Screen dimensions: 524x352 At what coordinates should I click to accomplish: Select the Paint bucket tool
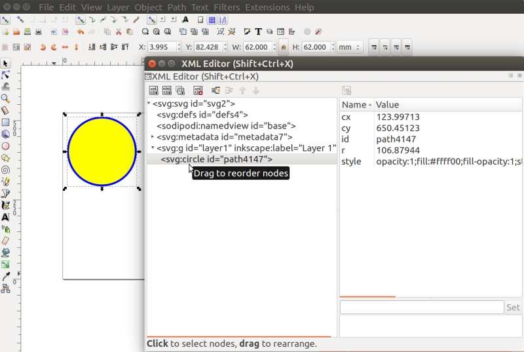pyautogui.click(x=5, y=252)
